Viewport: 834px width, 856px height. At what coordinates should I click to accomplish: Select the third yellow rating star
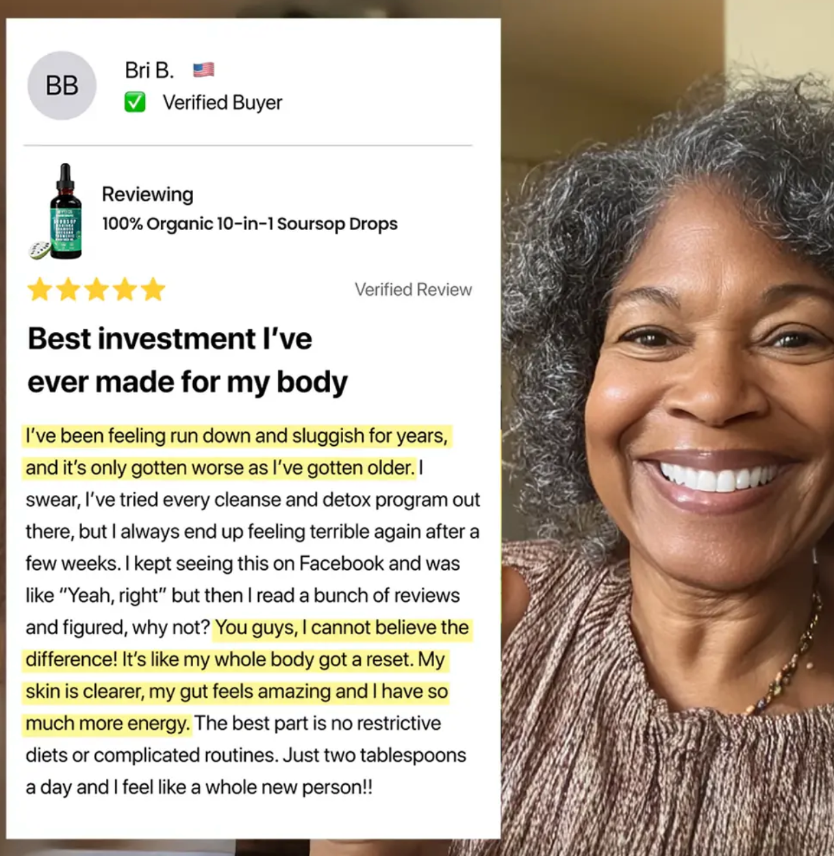tap(97, 290)
